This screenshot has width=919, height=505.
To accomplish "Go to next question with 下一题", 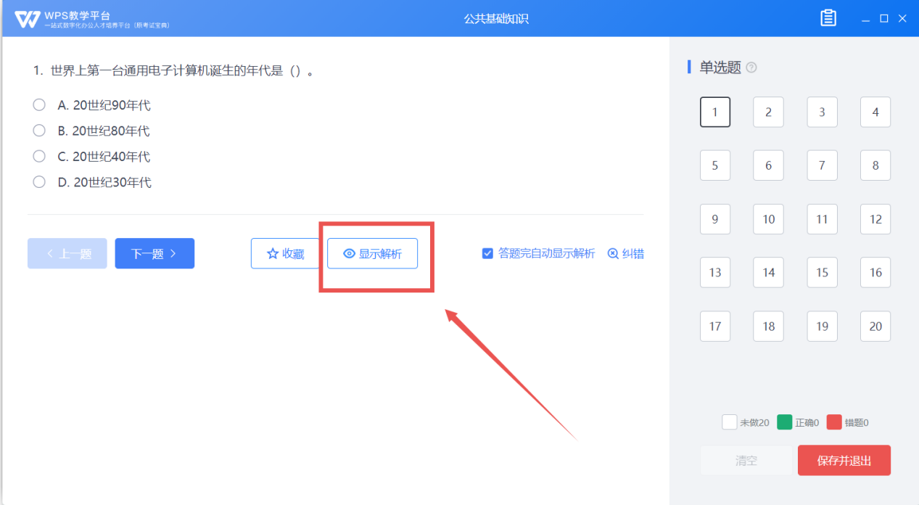I will [154, 254].
